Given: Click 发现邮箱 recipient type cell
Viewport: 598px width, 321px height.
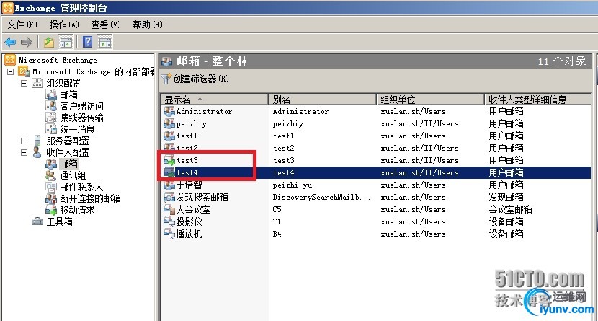Looking at the screenshot, I should coord(506,198).
